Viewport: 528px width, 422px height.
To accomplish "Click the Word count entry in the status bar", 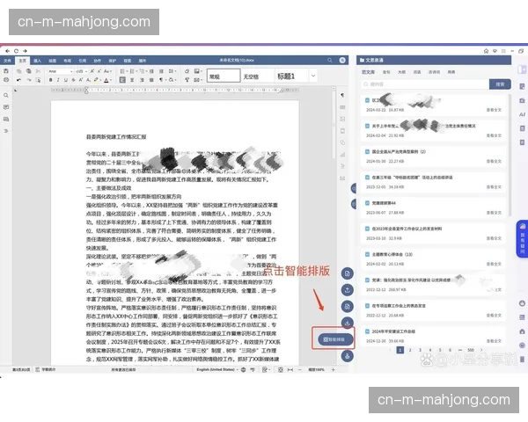I will [x=46, y=369].
